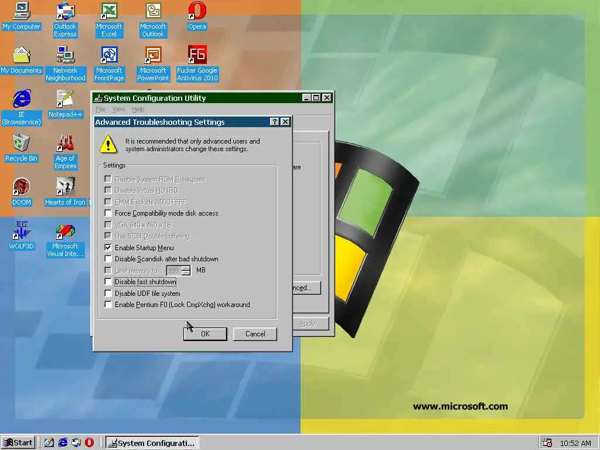Click the Show Desktop quick launch icon
600x450 pixels.
pos(49,443)
